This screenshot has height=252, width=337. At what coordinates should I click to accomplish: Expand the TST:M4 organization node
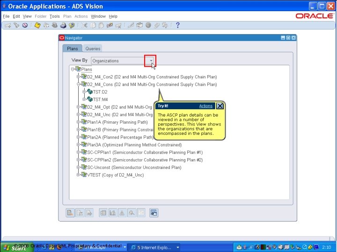click(84, 99)
